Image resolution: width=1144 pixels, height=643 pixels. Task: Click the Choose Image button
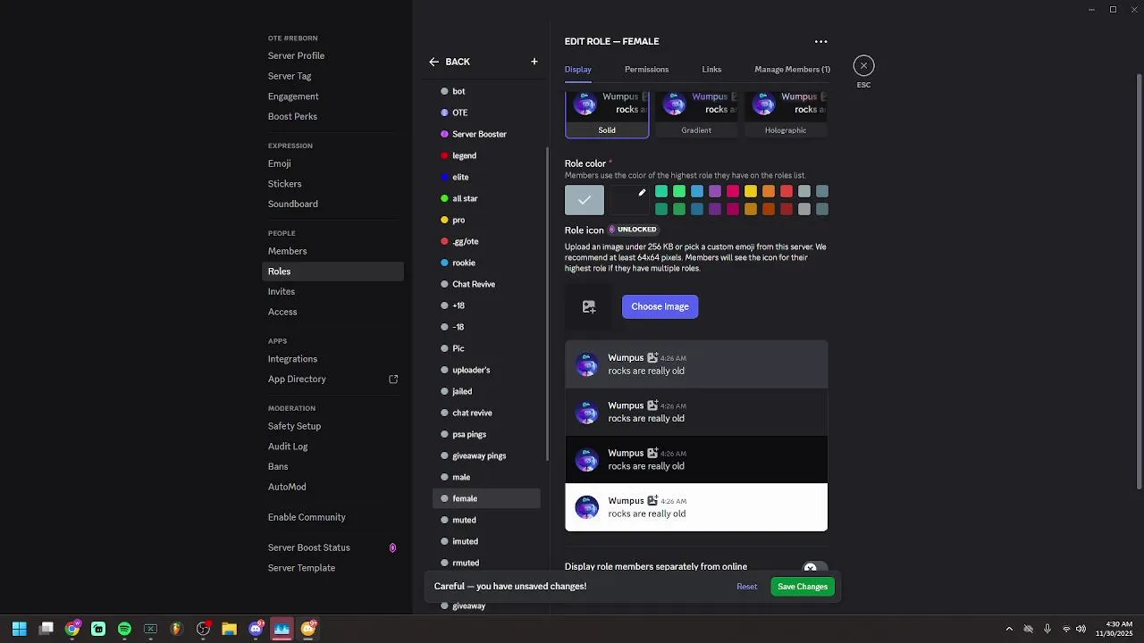pyautogui.click(x=660, y=306)
